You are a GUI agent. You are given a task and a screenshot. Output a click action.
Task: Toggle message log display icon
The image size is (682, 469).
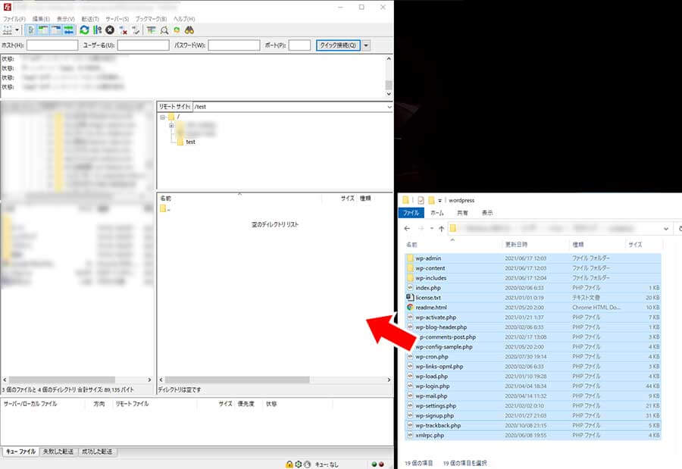point(31,30)
